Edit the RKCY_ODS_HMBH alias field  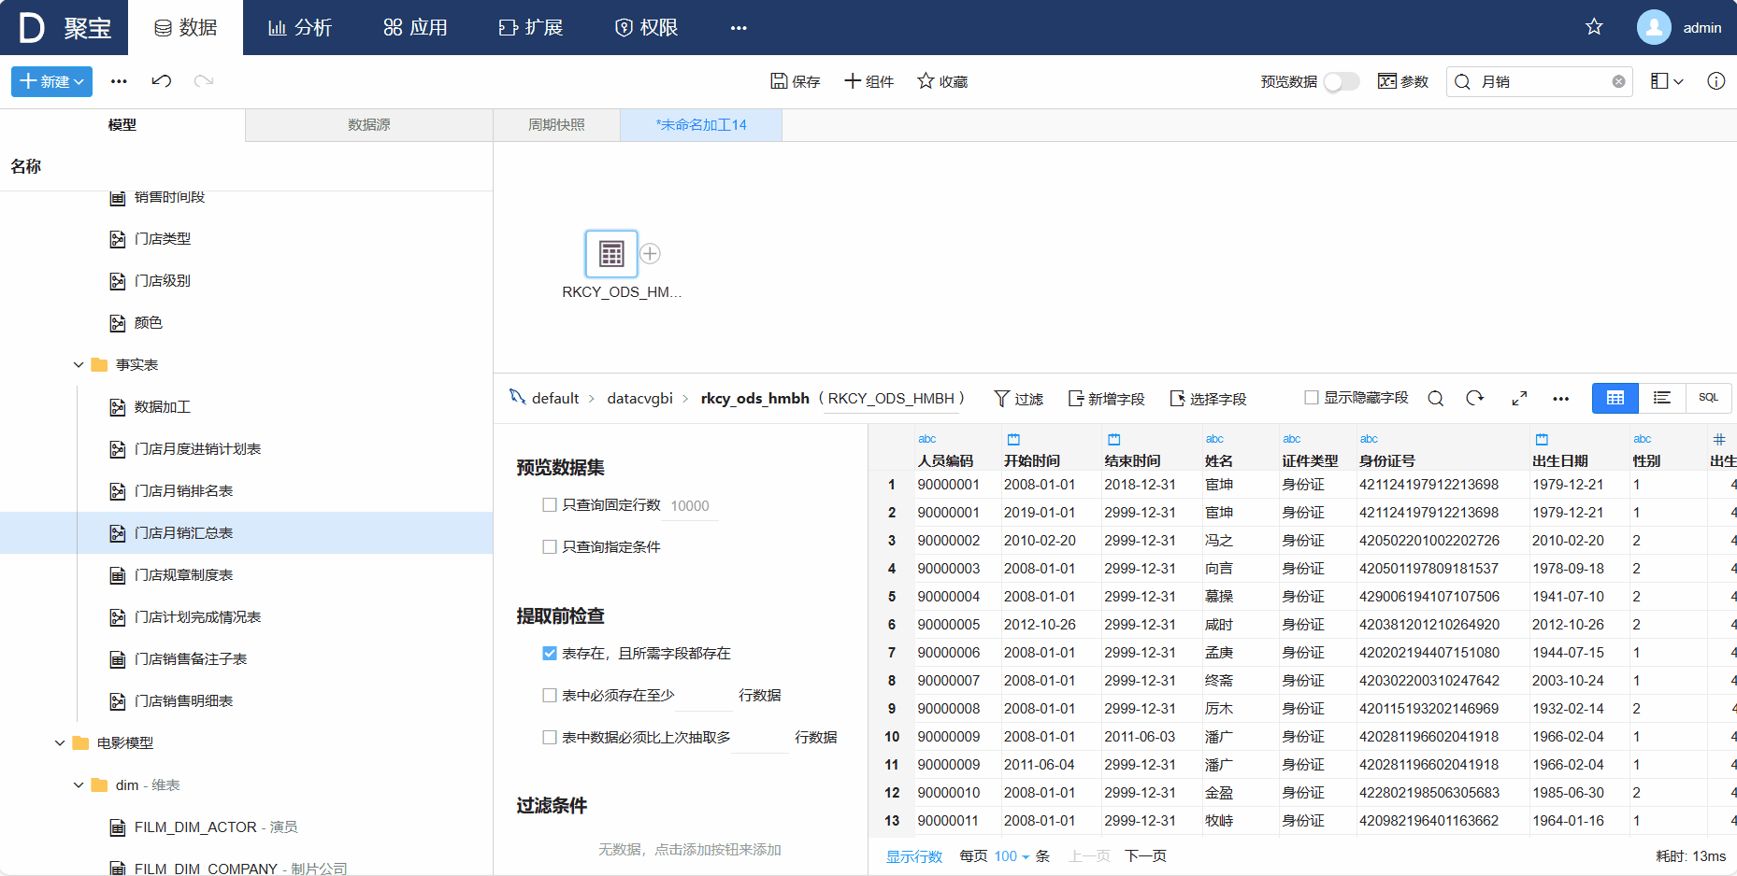(893, 399)
